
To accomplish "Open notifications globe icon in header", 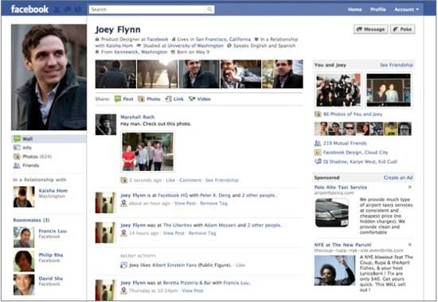I will click(78, 10).
